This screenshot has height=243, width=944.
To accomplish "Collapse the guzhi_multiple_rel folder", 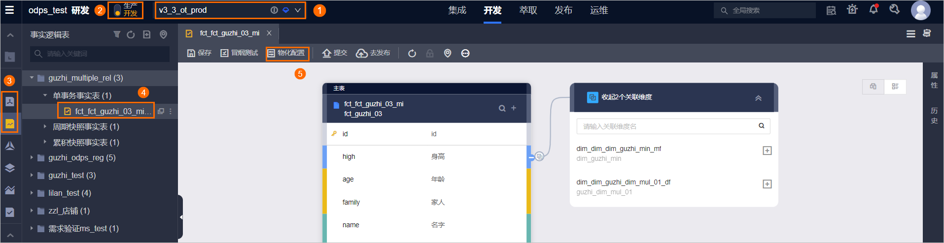I will 32,78.
